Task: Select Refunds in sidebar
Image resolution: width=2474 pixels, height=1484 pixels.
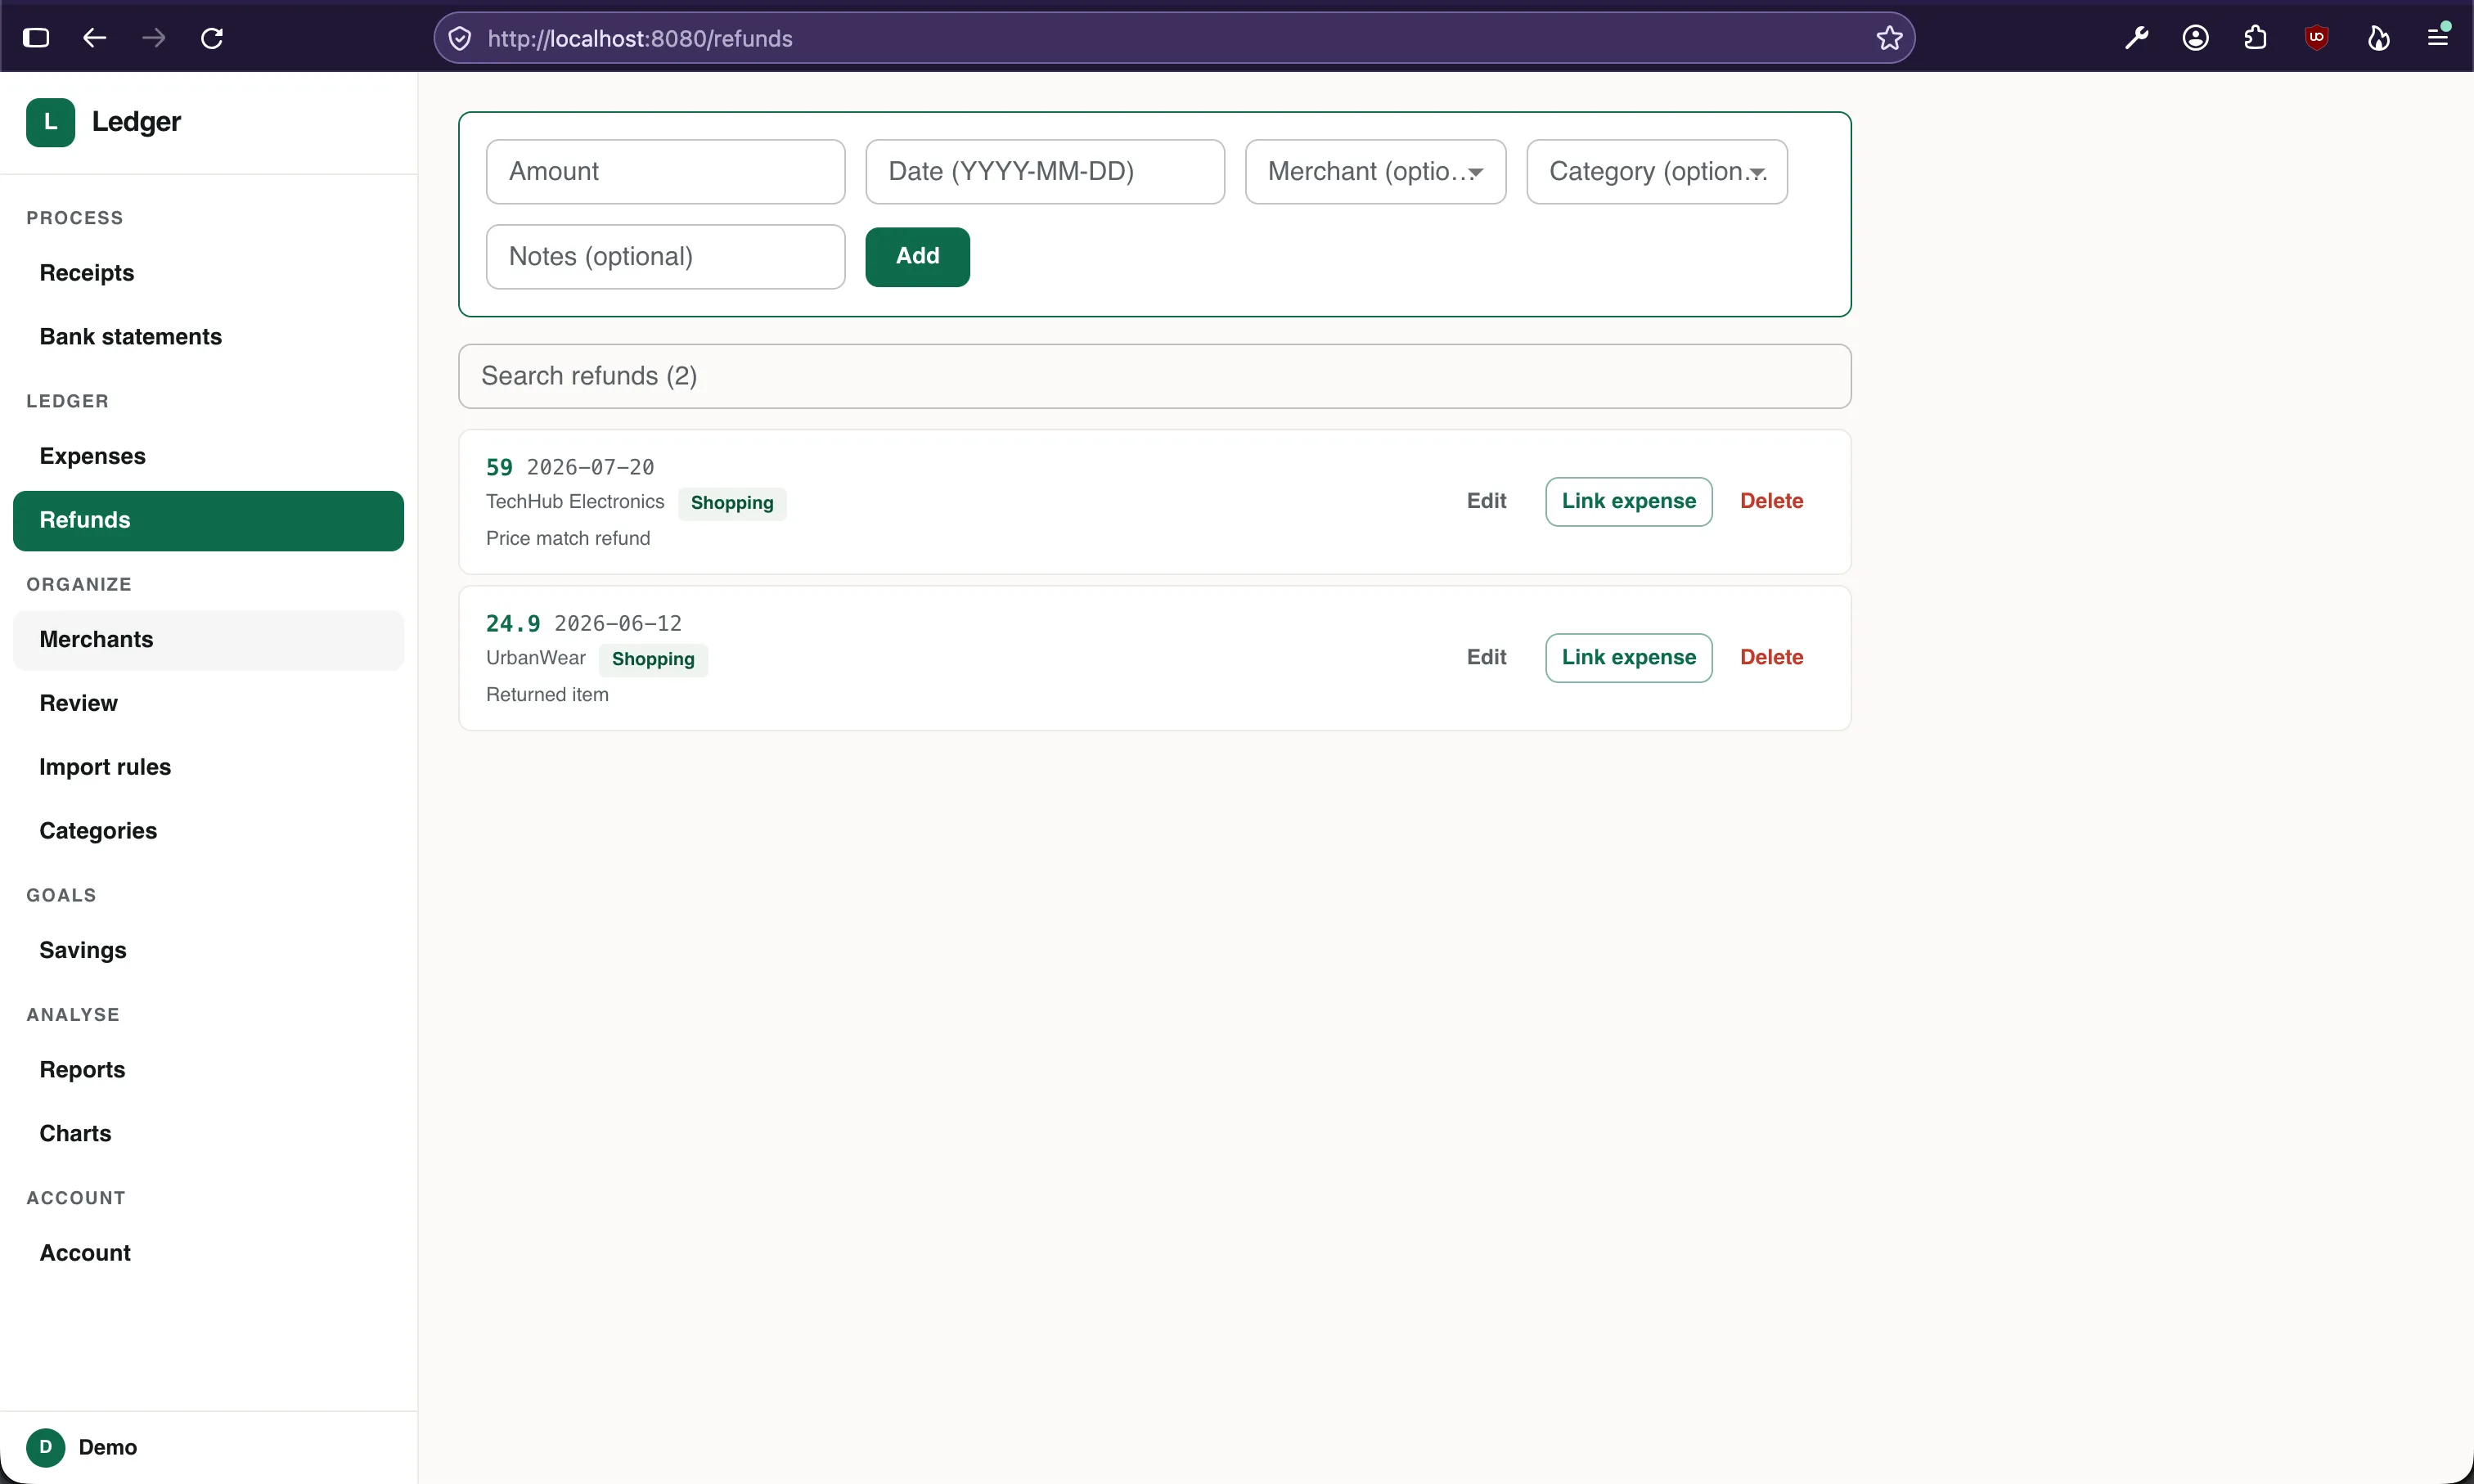Action: pos(208,520)
